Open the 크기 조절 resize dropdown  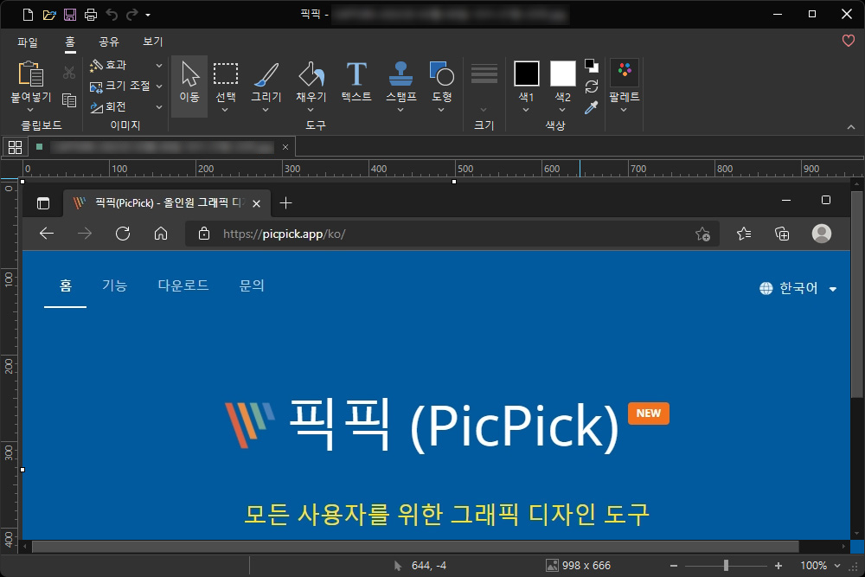(x=126, y=86)
